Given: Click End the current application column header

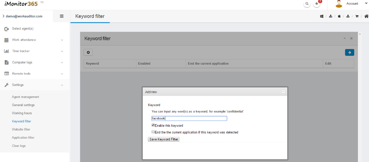Looking at the screenshot, I should point(254,64).
